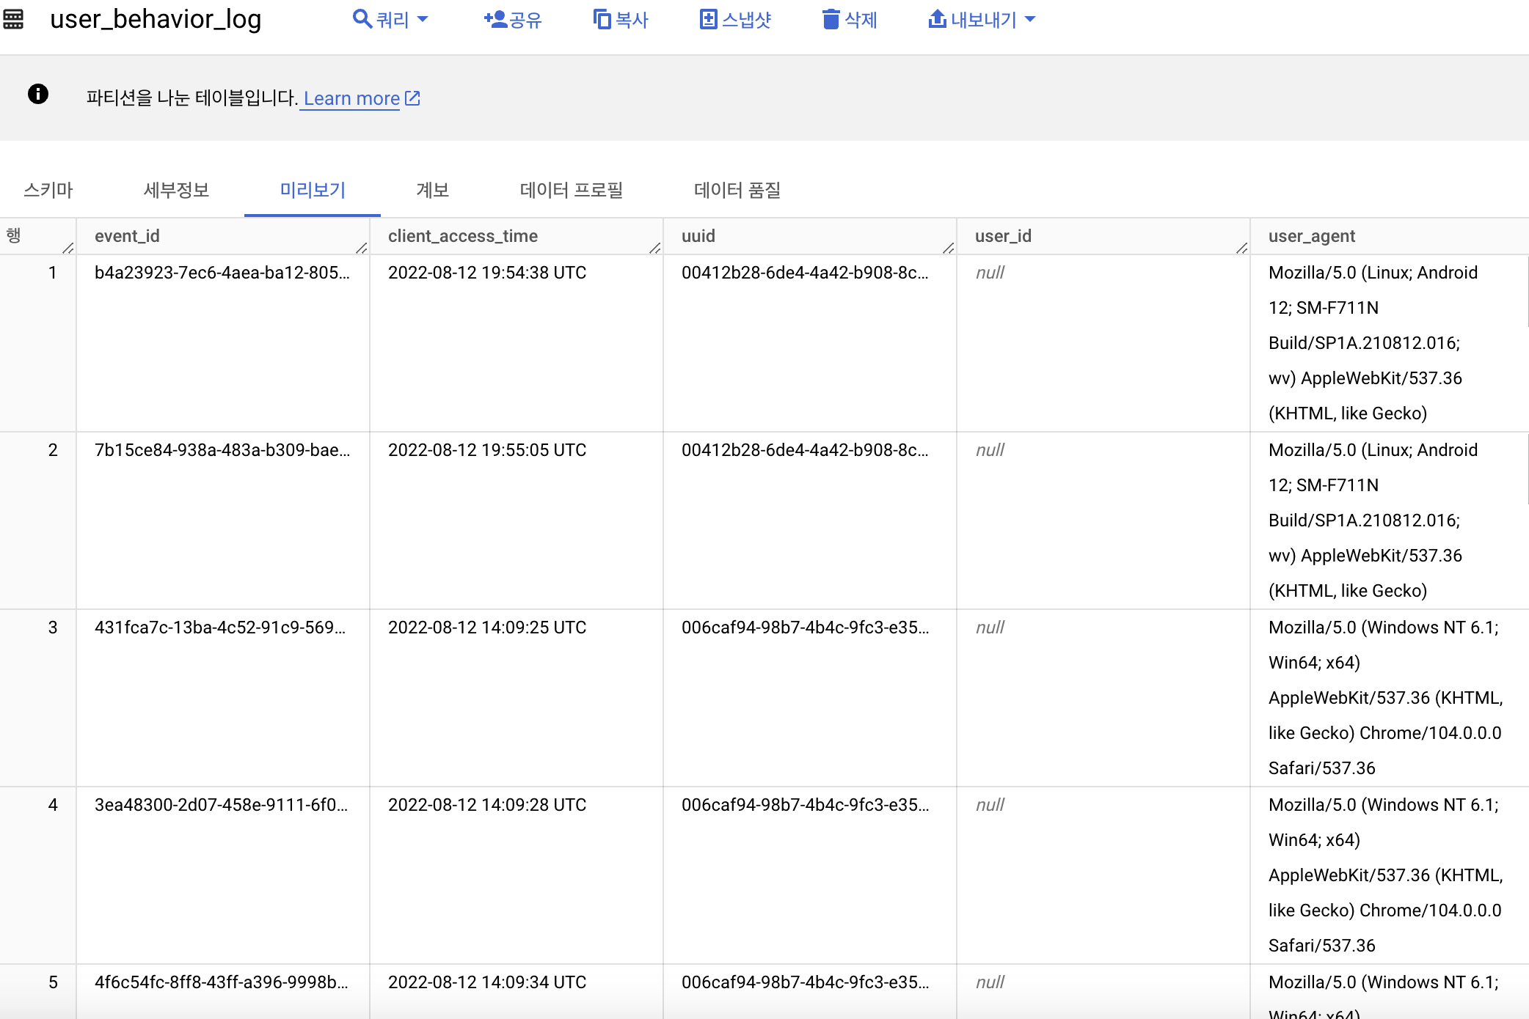This screenshot has width=1529, height=1019.
Task: Click the info icon in partition banner
Action: click(x=38, y=94)
